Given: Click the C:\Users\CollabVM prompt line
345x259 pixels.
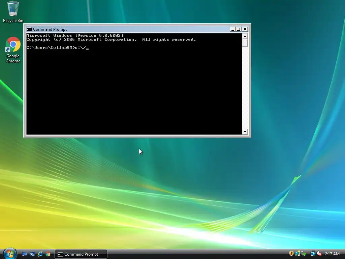Looking at the screenshot, I should (x=57, y=48).
